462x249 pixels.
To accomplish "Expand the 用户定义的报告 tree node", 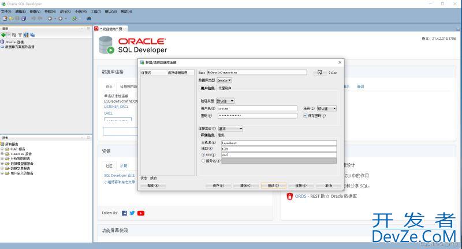I will click(2, 173).
